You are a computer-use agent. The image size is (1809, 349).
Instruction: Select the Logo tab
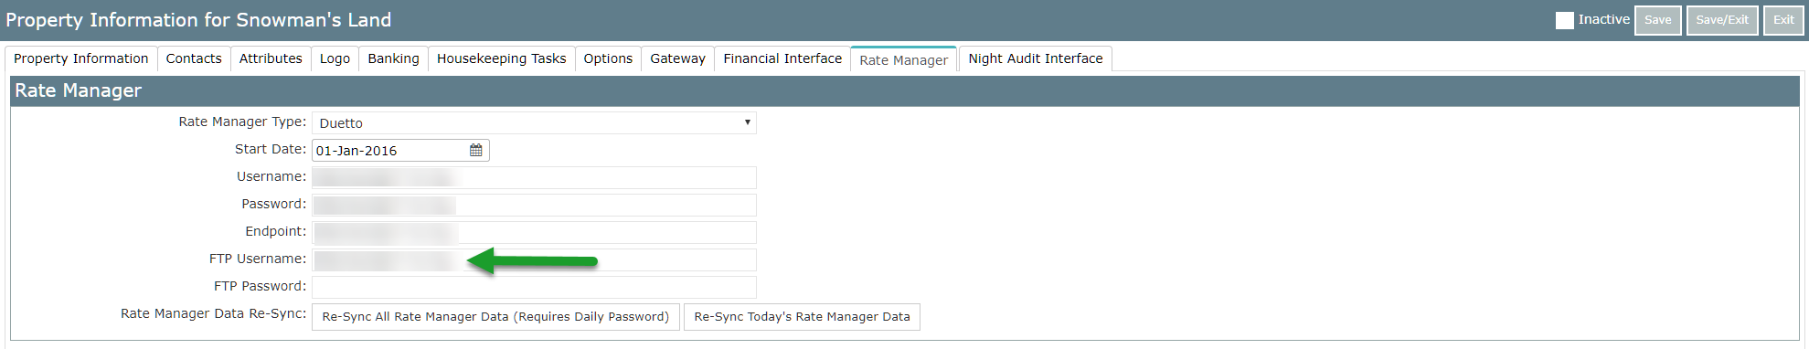(335, 58)
